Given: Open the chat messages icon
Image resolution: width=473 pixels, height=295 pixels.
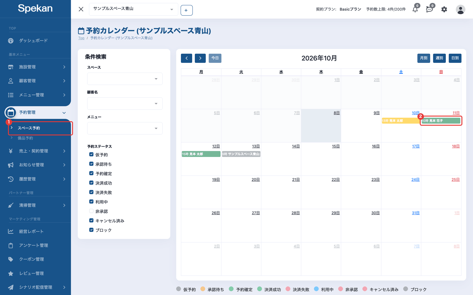Looking at the screenshot, I should (x=430, y=9).
